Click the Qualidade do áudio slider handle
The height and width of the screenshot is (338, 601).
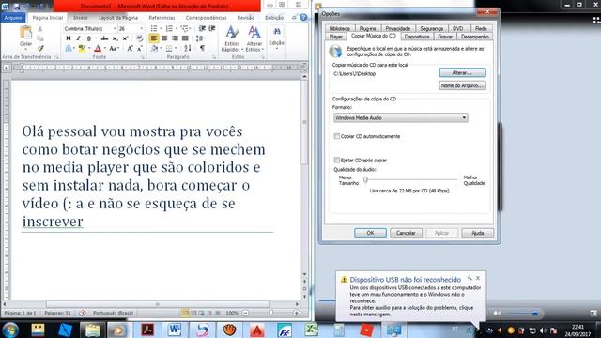click(x=365, y=179)
